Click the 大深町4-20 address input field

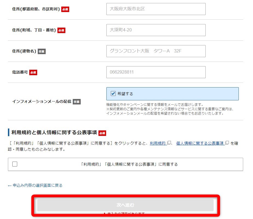tap(156, 30)
